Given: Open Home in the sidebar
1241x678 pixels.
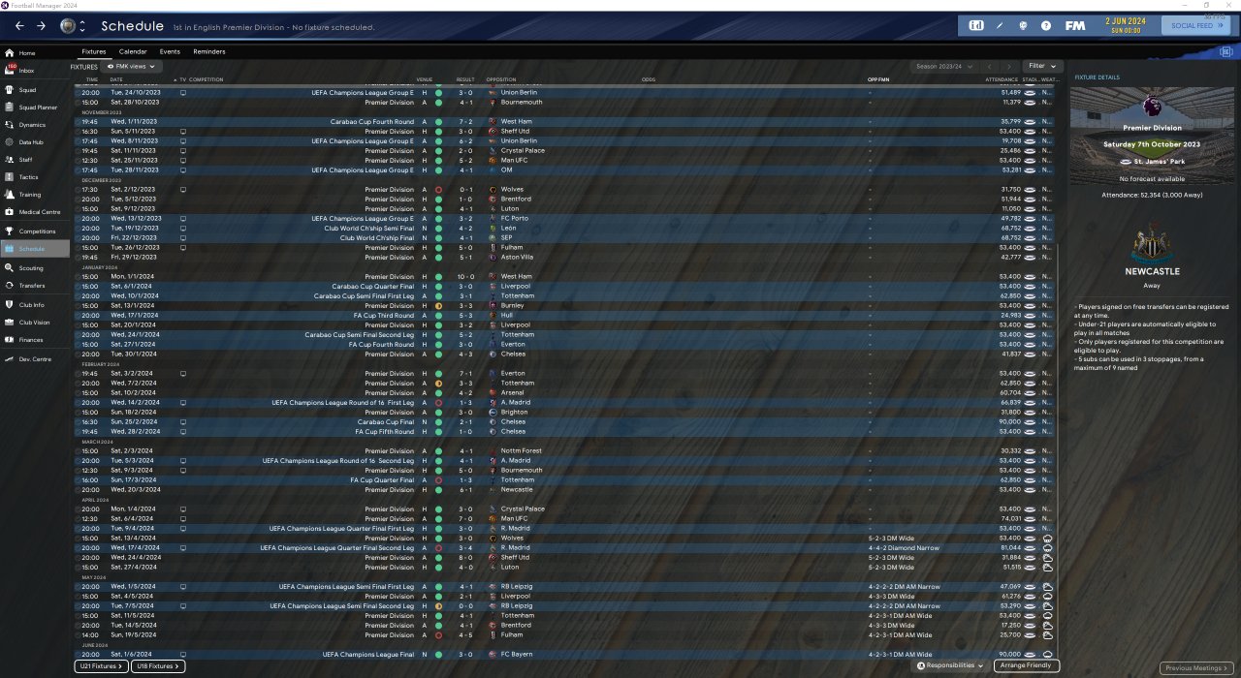Looking at the screenshot, I should [27, 52].
